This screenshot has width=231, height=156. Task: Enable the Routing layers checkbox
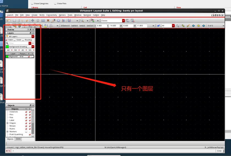point(23,40)
